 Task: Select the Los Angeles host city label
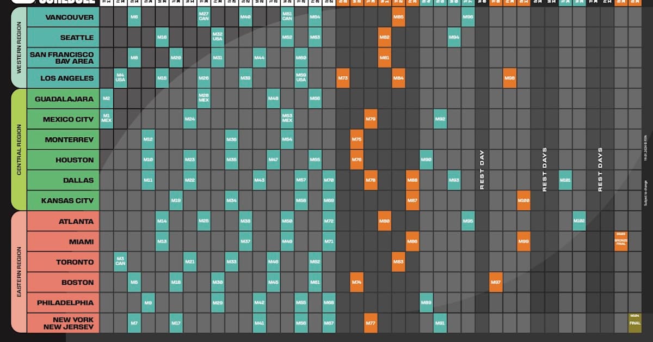click(62, 78)
